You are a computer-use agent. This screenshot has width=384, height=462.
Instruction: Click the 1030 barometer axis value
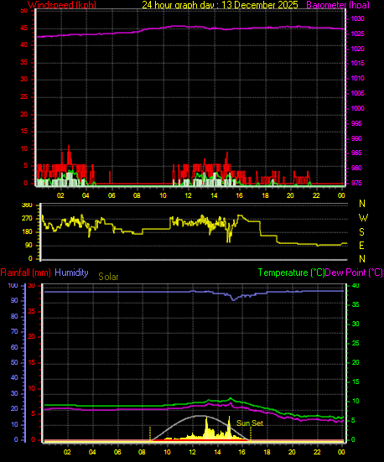357,18
